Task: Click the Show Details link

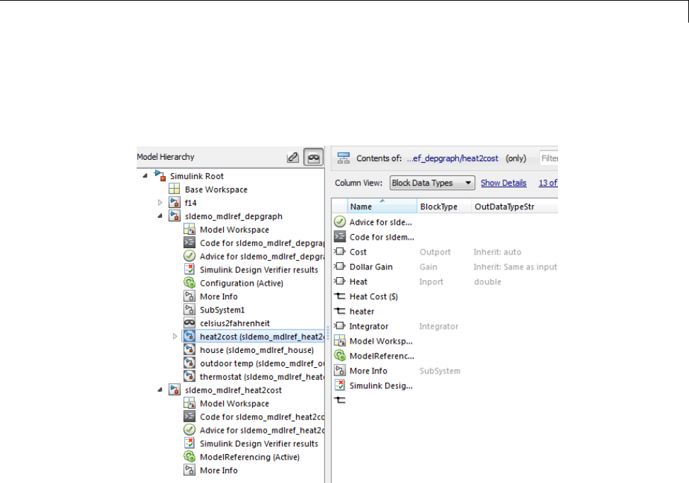Action: (x=503, y=183)
